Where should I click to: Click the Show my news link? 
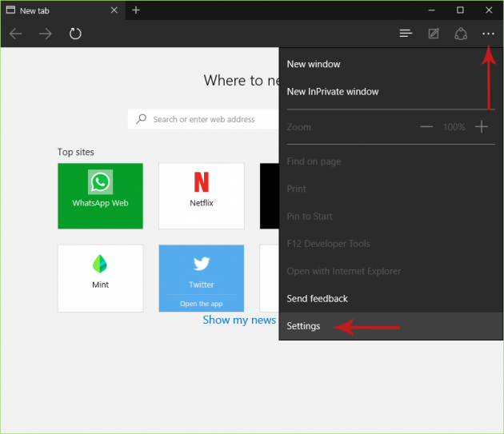point(238,320)
